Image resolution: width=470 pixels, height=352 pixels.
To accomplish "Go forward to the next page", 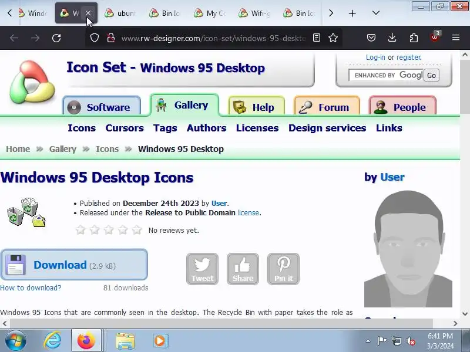I will click(35, 38).
